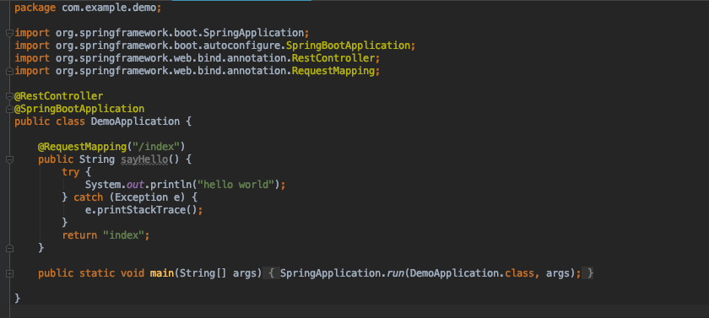Image resolution: width=709 pixels, height=318 pixels.
Task: Collapse the import block fold marker
Action: [x=9, y=33]
